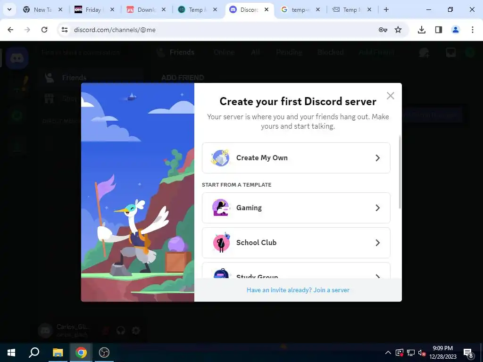Expand Create My Own with its chevron arrow
This screenshot has width=483, height=362.
tap(378, 158)
